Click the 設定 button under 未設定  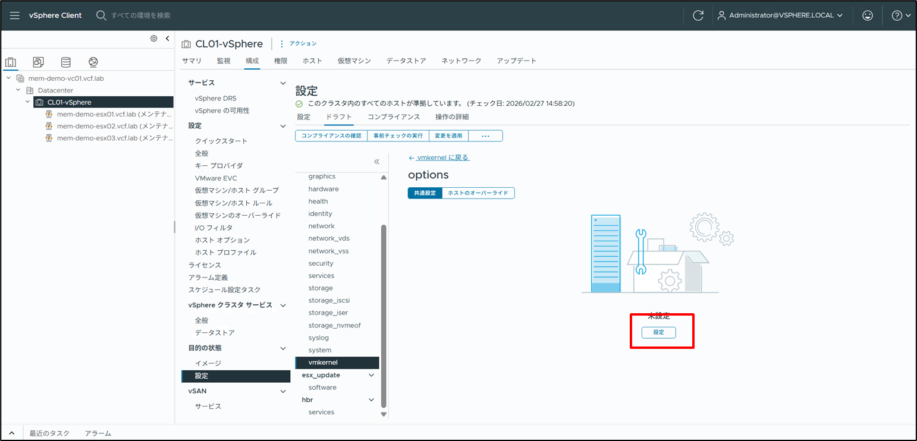point(658,332)
